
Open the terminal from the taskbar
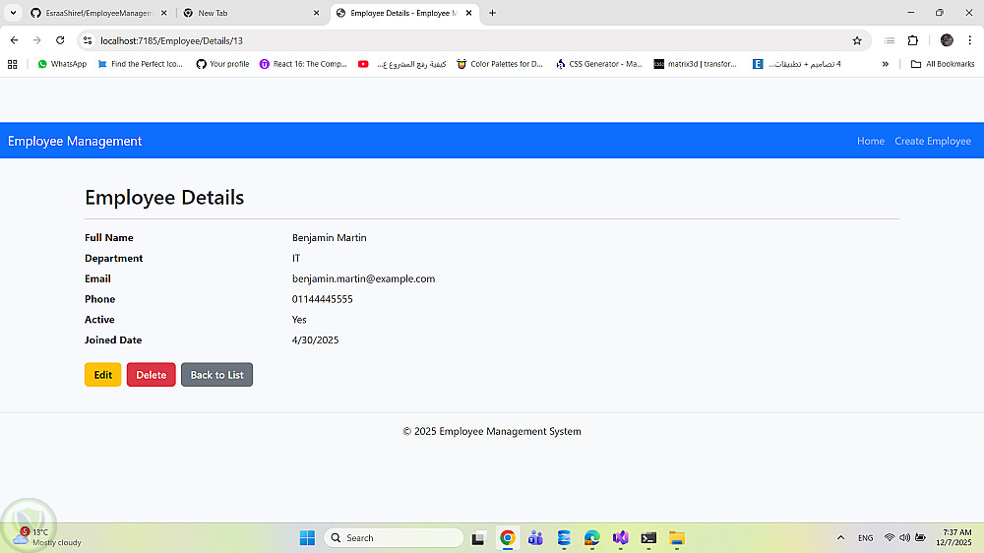[x=648, y=538]
